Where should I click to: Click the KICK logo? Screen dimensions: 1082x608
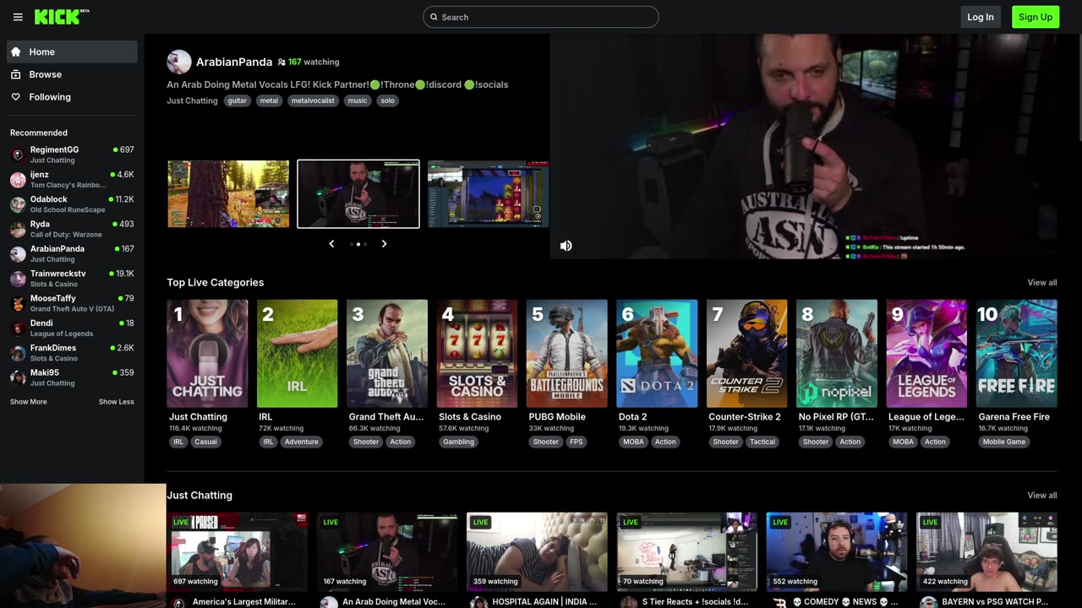[62, 17]
